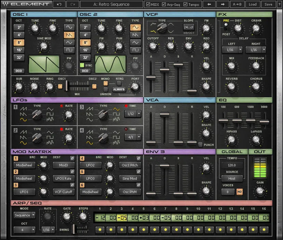Viewport: 283px width, 240px height.
Task: Click the Load button
Action: pos(253,4)
